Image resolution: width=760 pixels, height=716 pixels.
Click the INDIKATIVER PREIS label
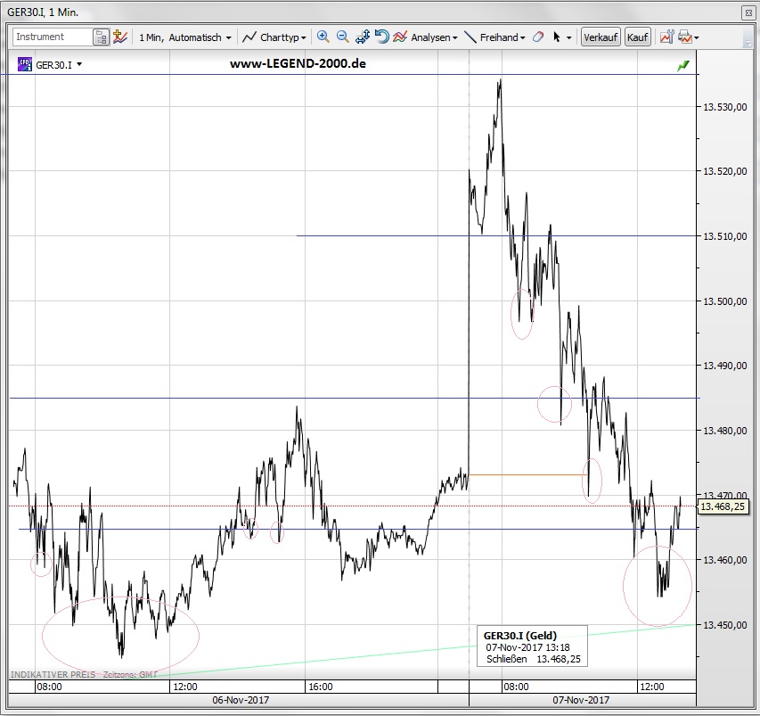tap(53, 675)
